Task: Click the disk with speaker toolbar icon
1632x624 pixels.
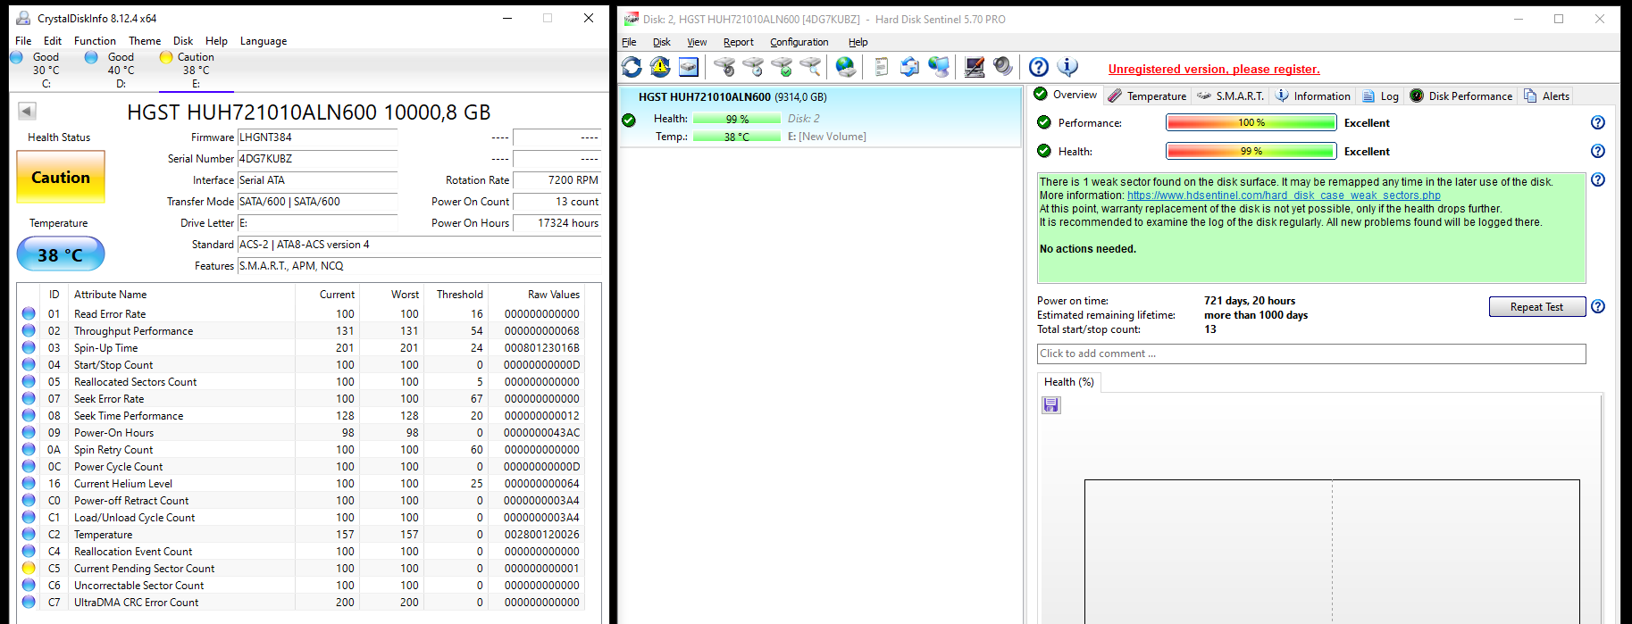Action: click(724, 67)
